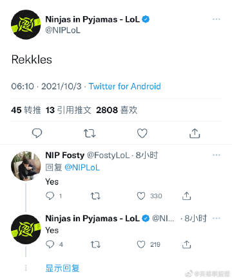Retweet the Ninjas in Pyjamas Yes reply
The height and width of the screenshot is (279, 232).
coord(95,244)
